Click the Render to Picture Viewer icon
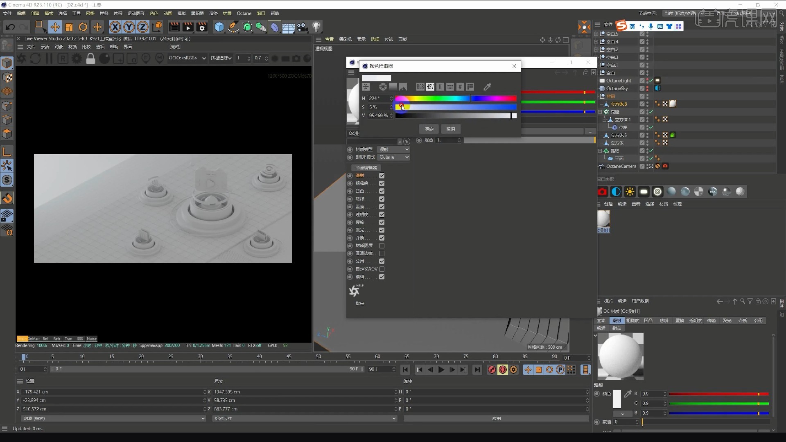Image resolution: width=786 pixels, height=442 pixels. coord(188,27)
